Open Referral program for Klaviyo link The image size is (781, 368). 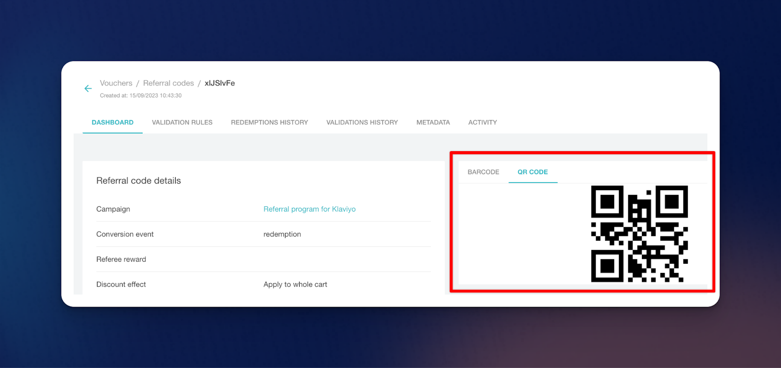click(309, 209)
